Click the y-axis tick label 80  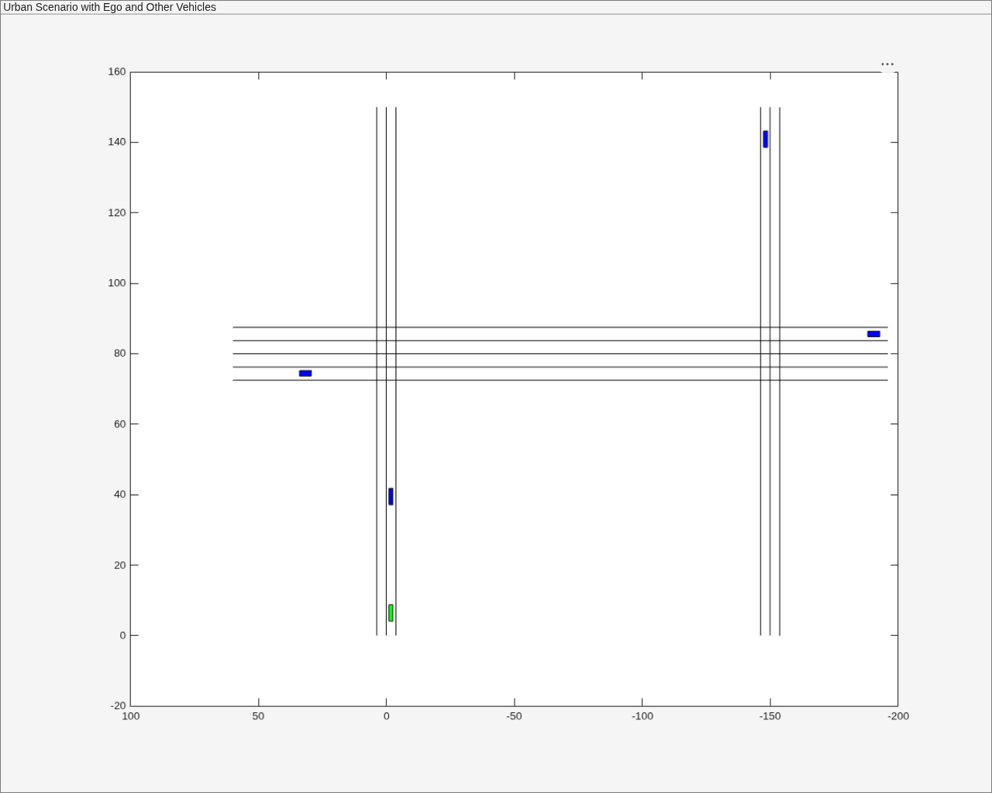(119, 353)
